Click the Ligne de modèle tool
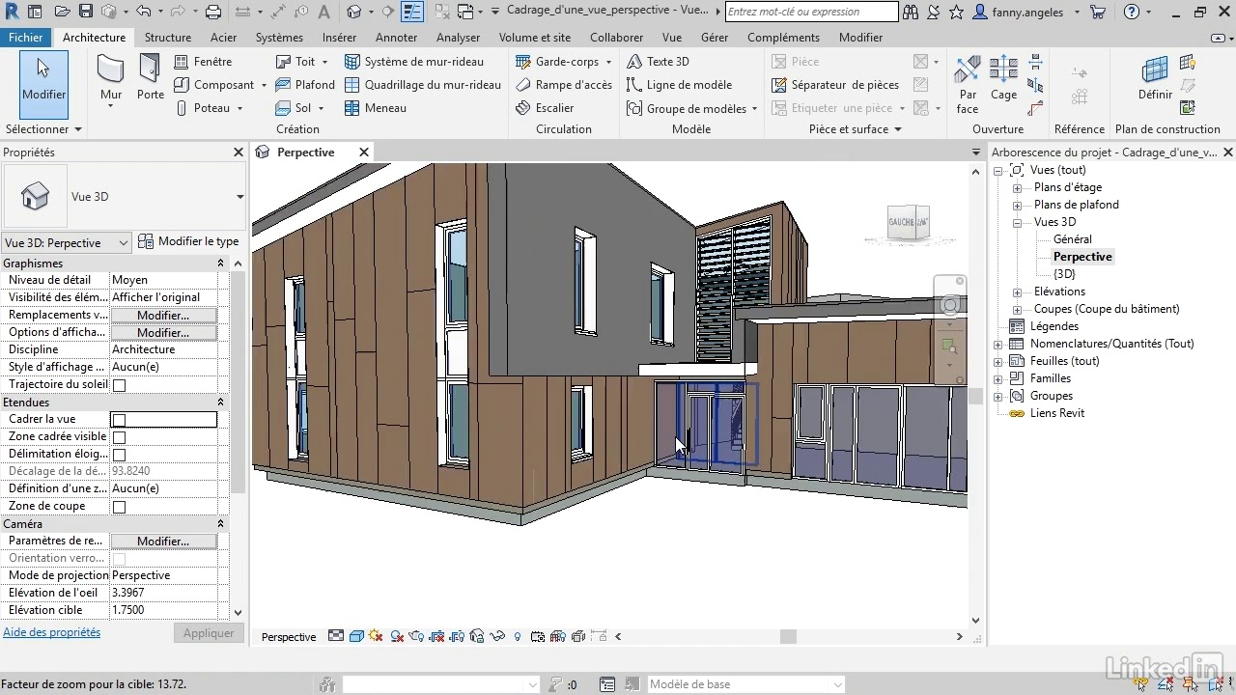This screenshot has height=695, width=1236. 680,85
